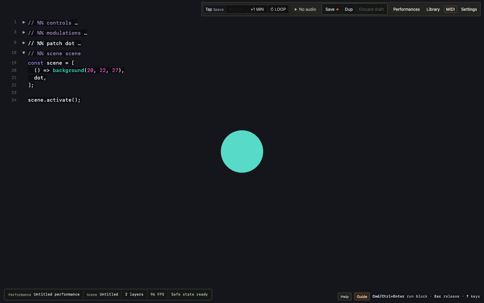Open the Performances menu
The height and width of the screenshot is (303, 484).
tap(406, 9)
